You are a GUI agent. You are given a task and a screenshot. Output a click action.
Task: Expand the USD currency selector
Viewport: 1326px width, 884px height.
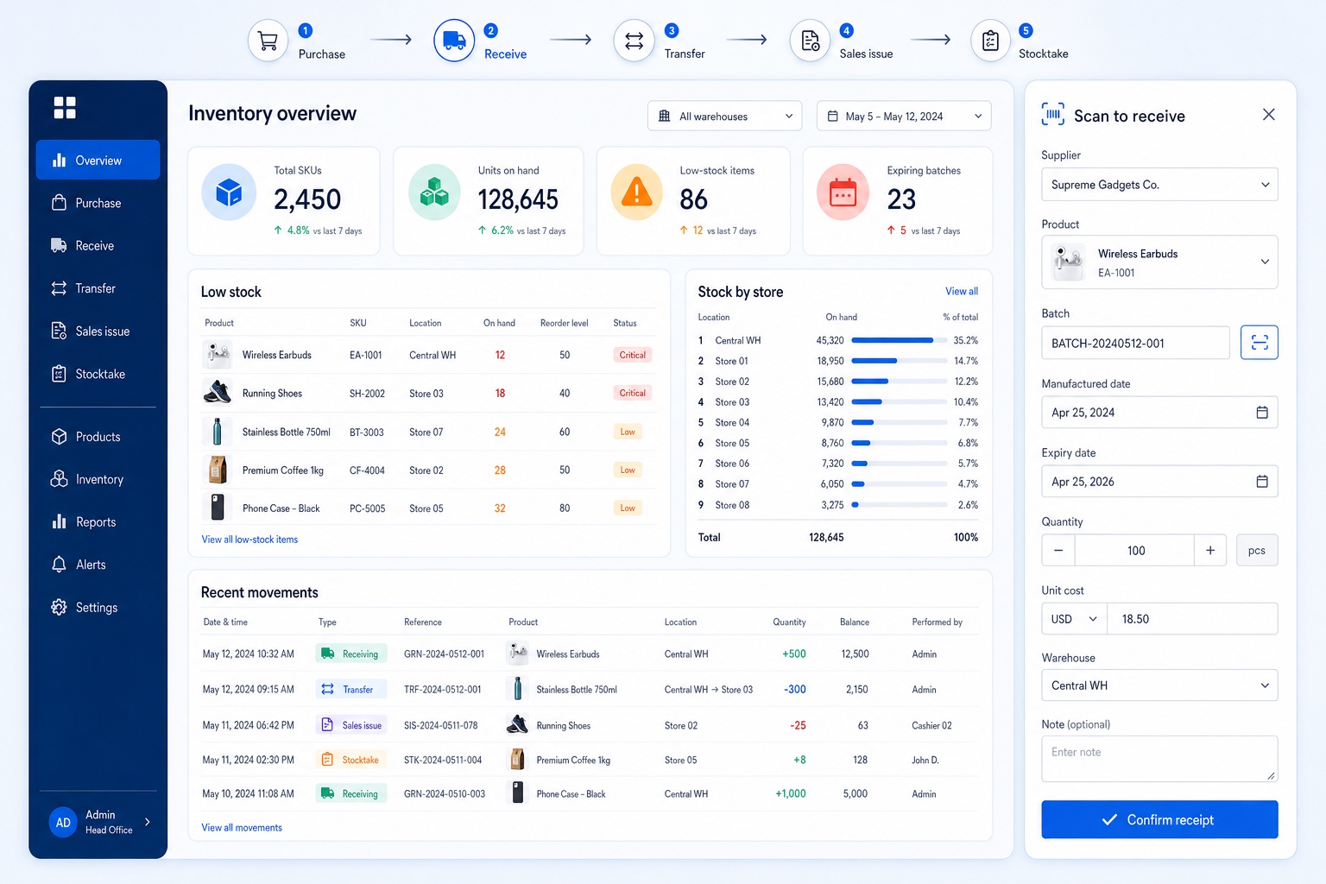click(x=1074, y=619)
